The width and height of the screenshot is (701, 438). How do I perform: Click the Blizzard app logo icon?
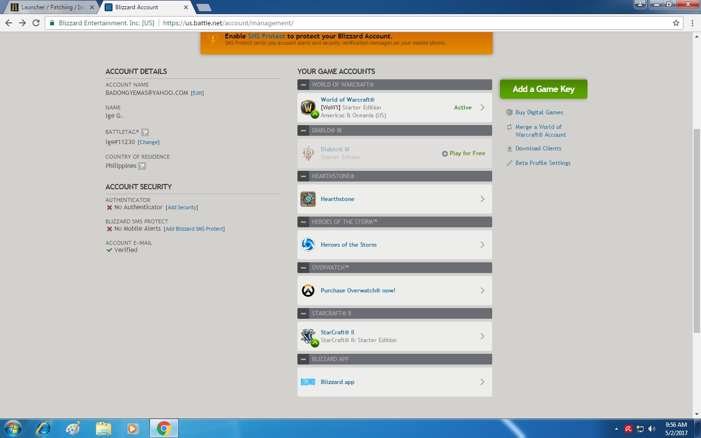coord(308,382)
